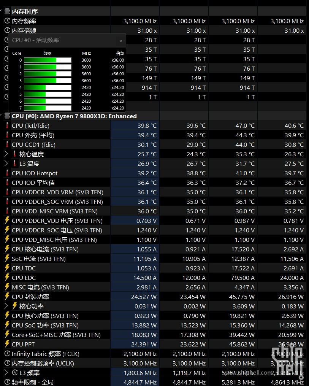Click the 31.00 x memory multiplier current value
This screenshot has height=386, width=309.
[x=147, y=30]
